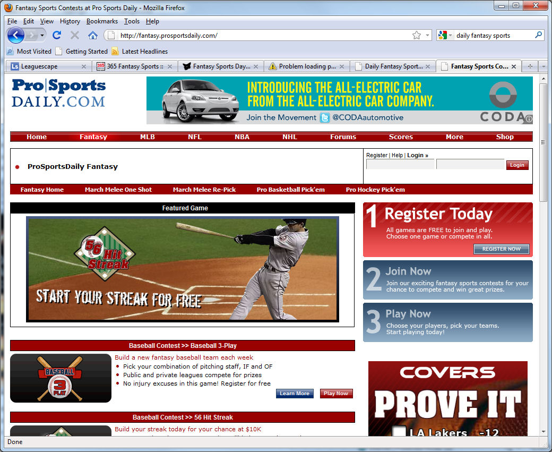552x452 pixels.
Task: Open the History menu
Action: pyautogui.click(x=70, y=21)
